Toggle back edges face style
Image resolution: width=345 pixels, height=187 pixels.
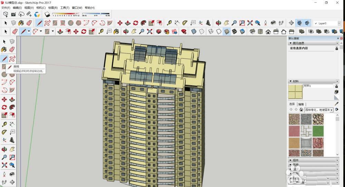(x=201, y=32)
